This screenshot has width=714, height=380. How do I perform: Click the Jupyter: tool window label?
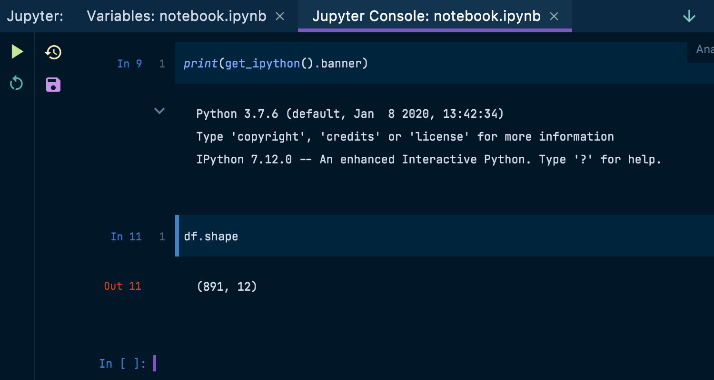click(35, 16)
